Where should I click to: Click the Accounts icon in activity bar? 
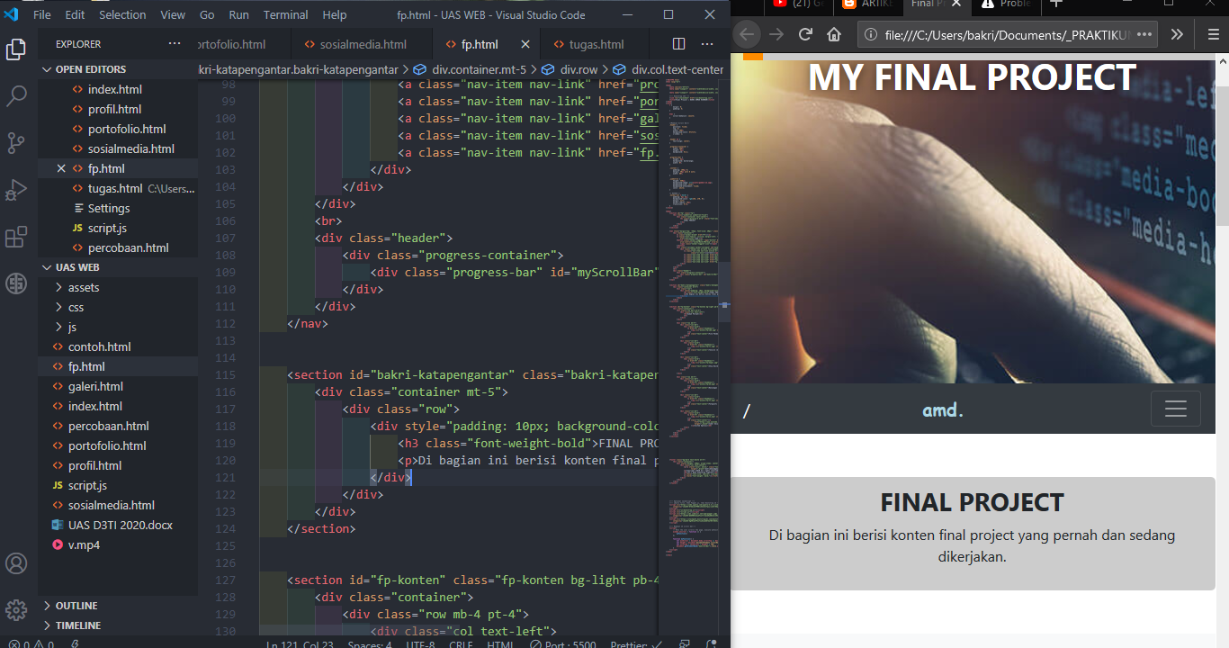click(x=16, y=563)
